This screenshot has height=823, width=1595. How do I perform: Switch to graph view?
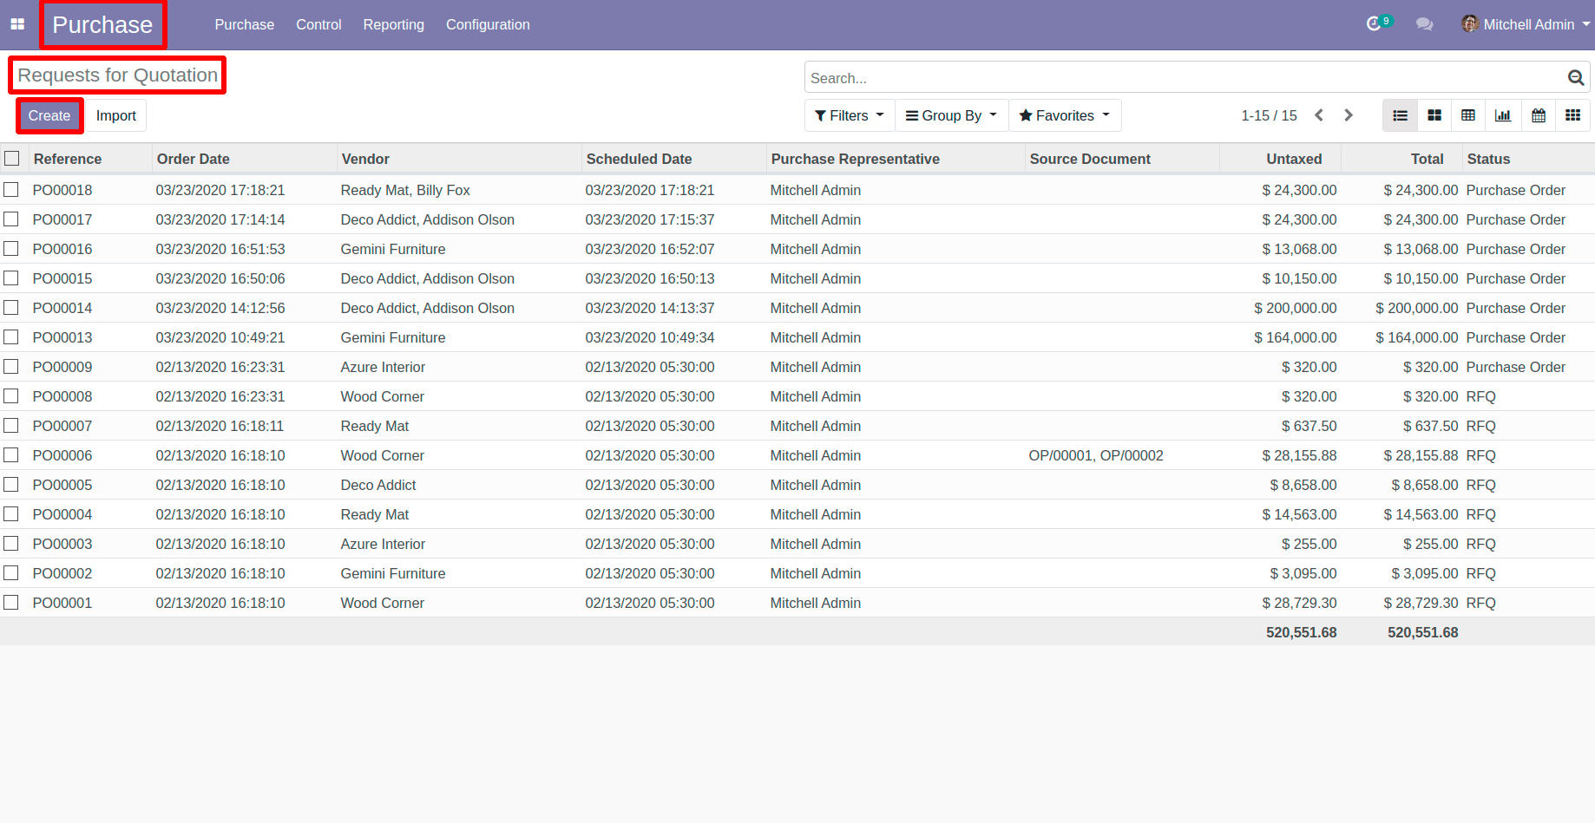tap(1503, 115)
